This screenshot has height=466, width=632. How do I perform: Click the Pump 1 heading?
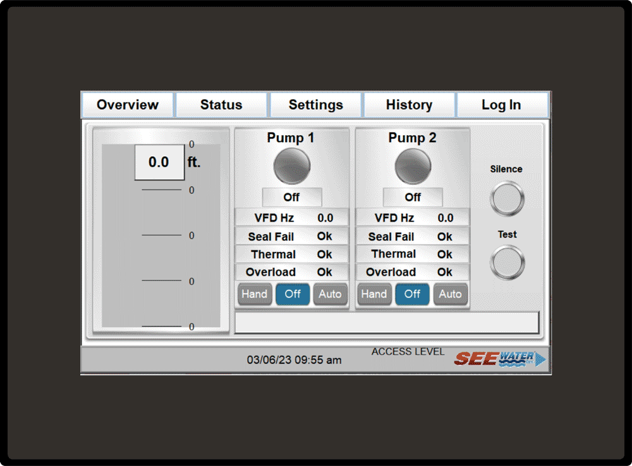[290, 138]
